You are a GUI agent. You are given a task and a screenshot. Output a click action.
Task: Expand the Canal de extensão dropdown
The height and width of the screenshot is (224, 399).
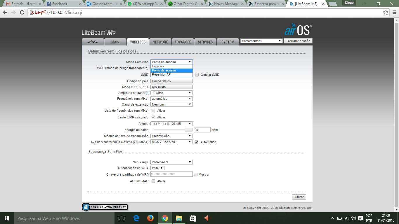click(171, 104)
